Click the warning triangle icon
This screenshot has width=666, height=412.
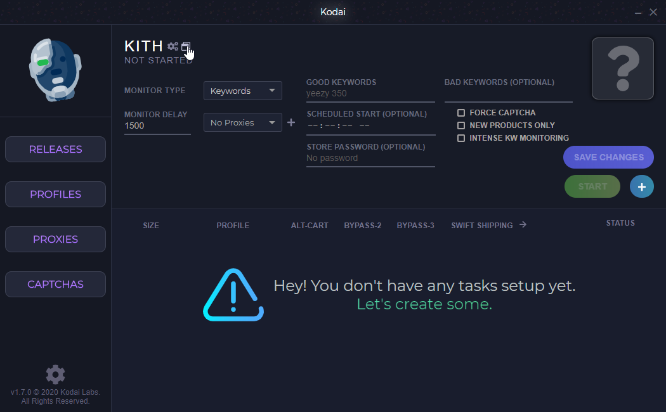point(233,295)
